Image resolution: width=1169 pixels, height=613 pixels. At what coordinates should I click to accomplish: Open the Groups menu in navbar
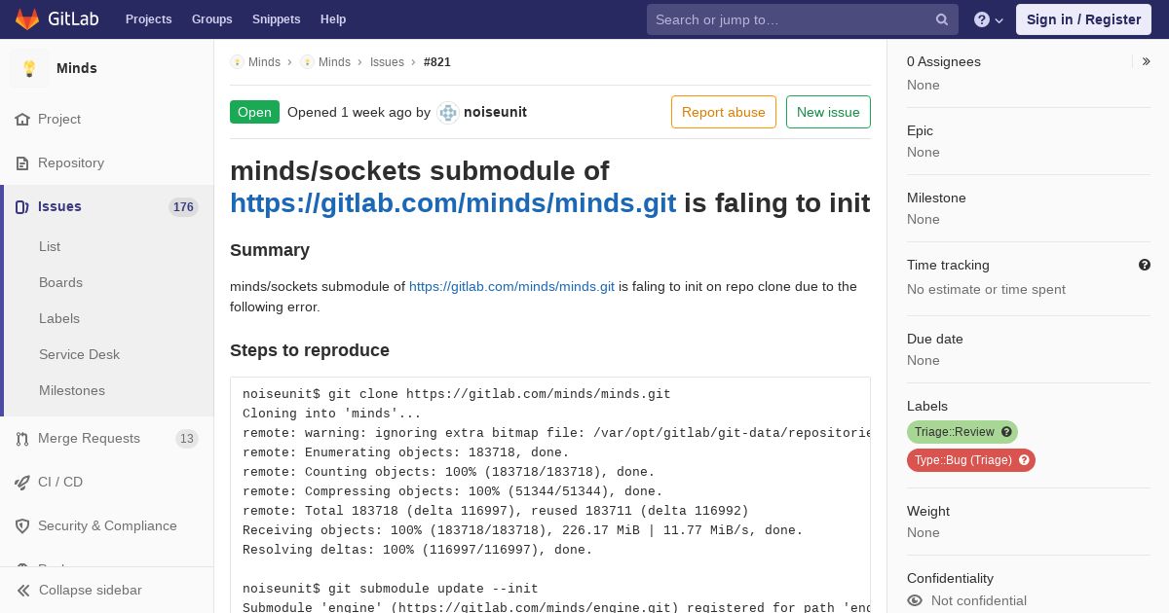(212, 19)
